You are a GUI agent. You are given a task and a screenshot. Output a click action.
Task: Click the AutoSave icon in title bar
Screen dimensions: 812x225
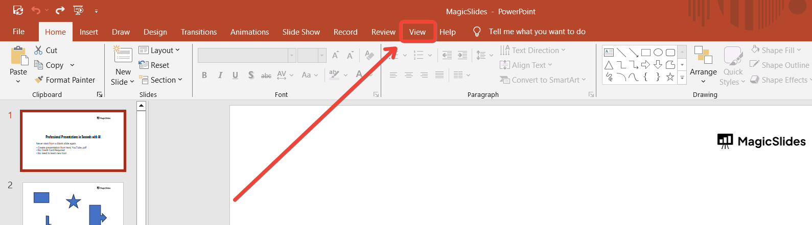pyautogui.click(x=18, y=10)
